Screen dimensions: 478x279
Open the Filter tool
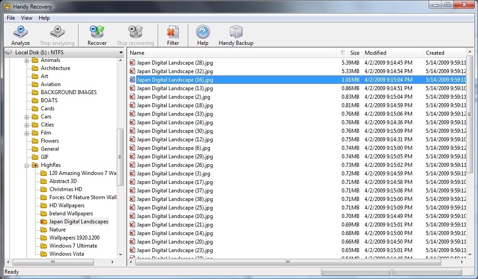coord(173,35)
